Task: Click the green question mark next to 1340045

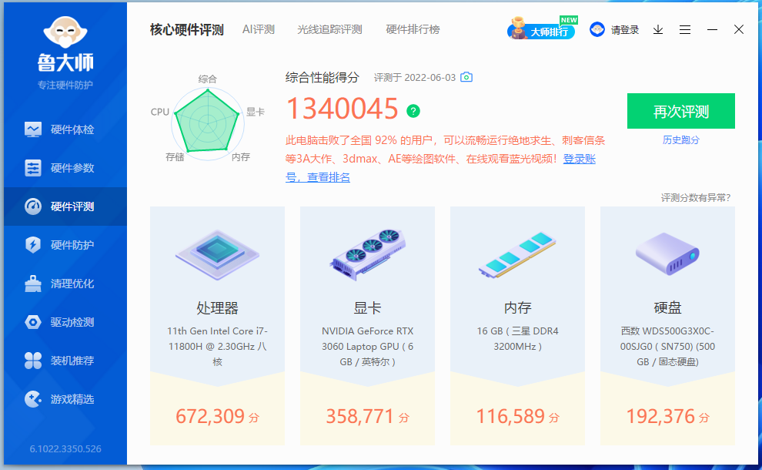Action: point(413,112)
